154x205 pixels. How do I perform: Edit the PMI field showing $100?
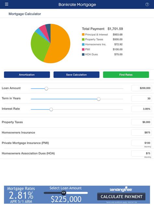click(142, 143)
